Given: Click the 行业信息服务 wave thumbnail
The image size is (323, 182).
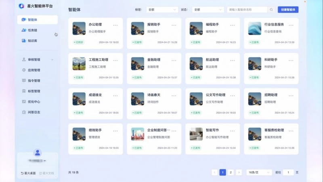Looking at the screenshot, I should tap(254, 28).
